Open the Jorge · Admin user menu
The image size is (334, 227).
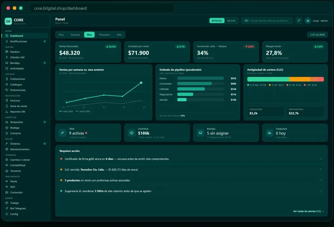(x=316, y=21)
